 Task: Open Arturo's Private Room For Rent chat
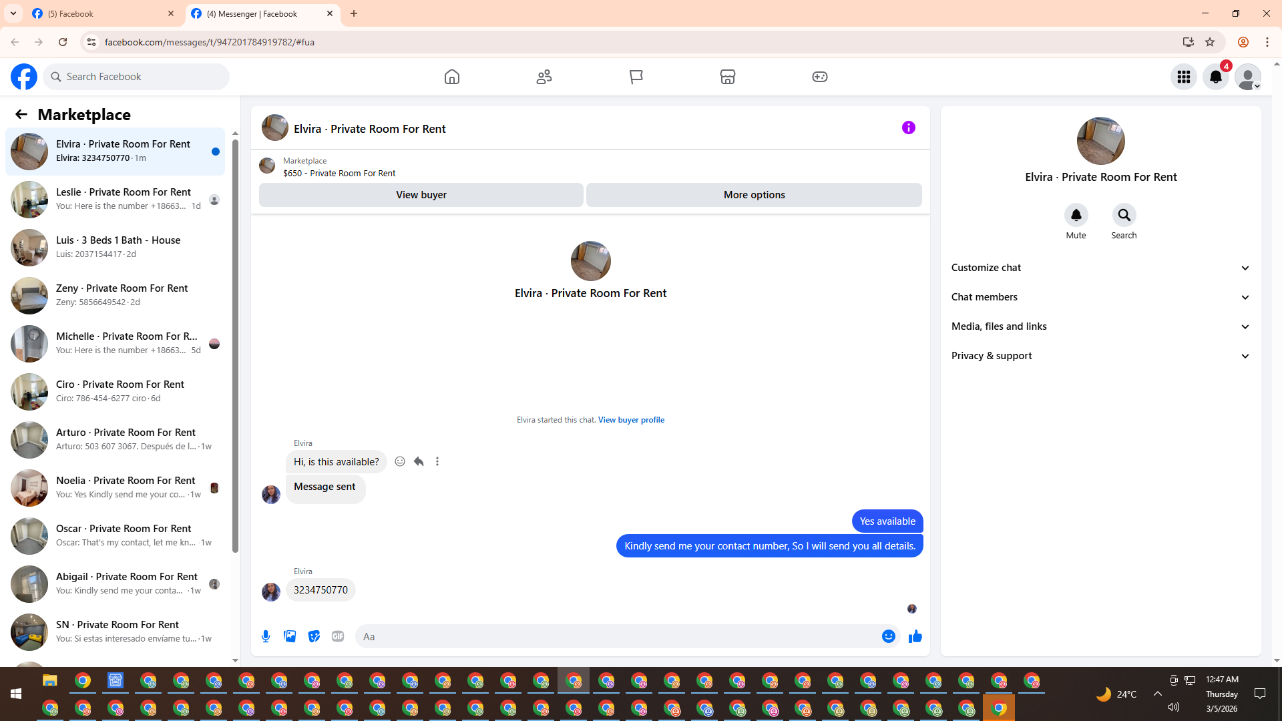click(x=115, y=440)
